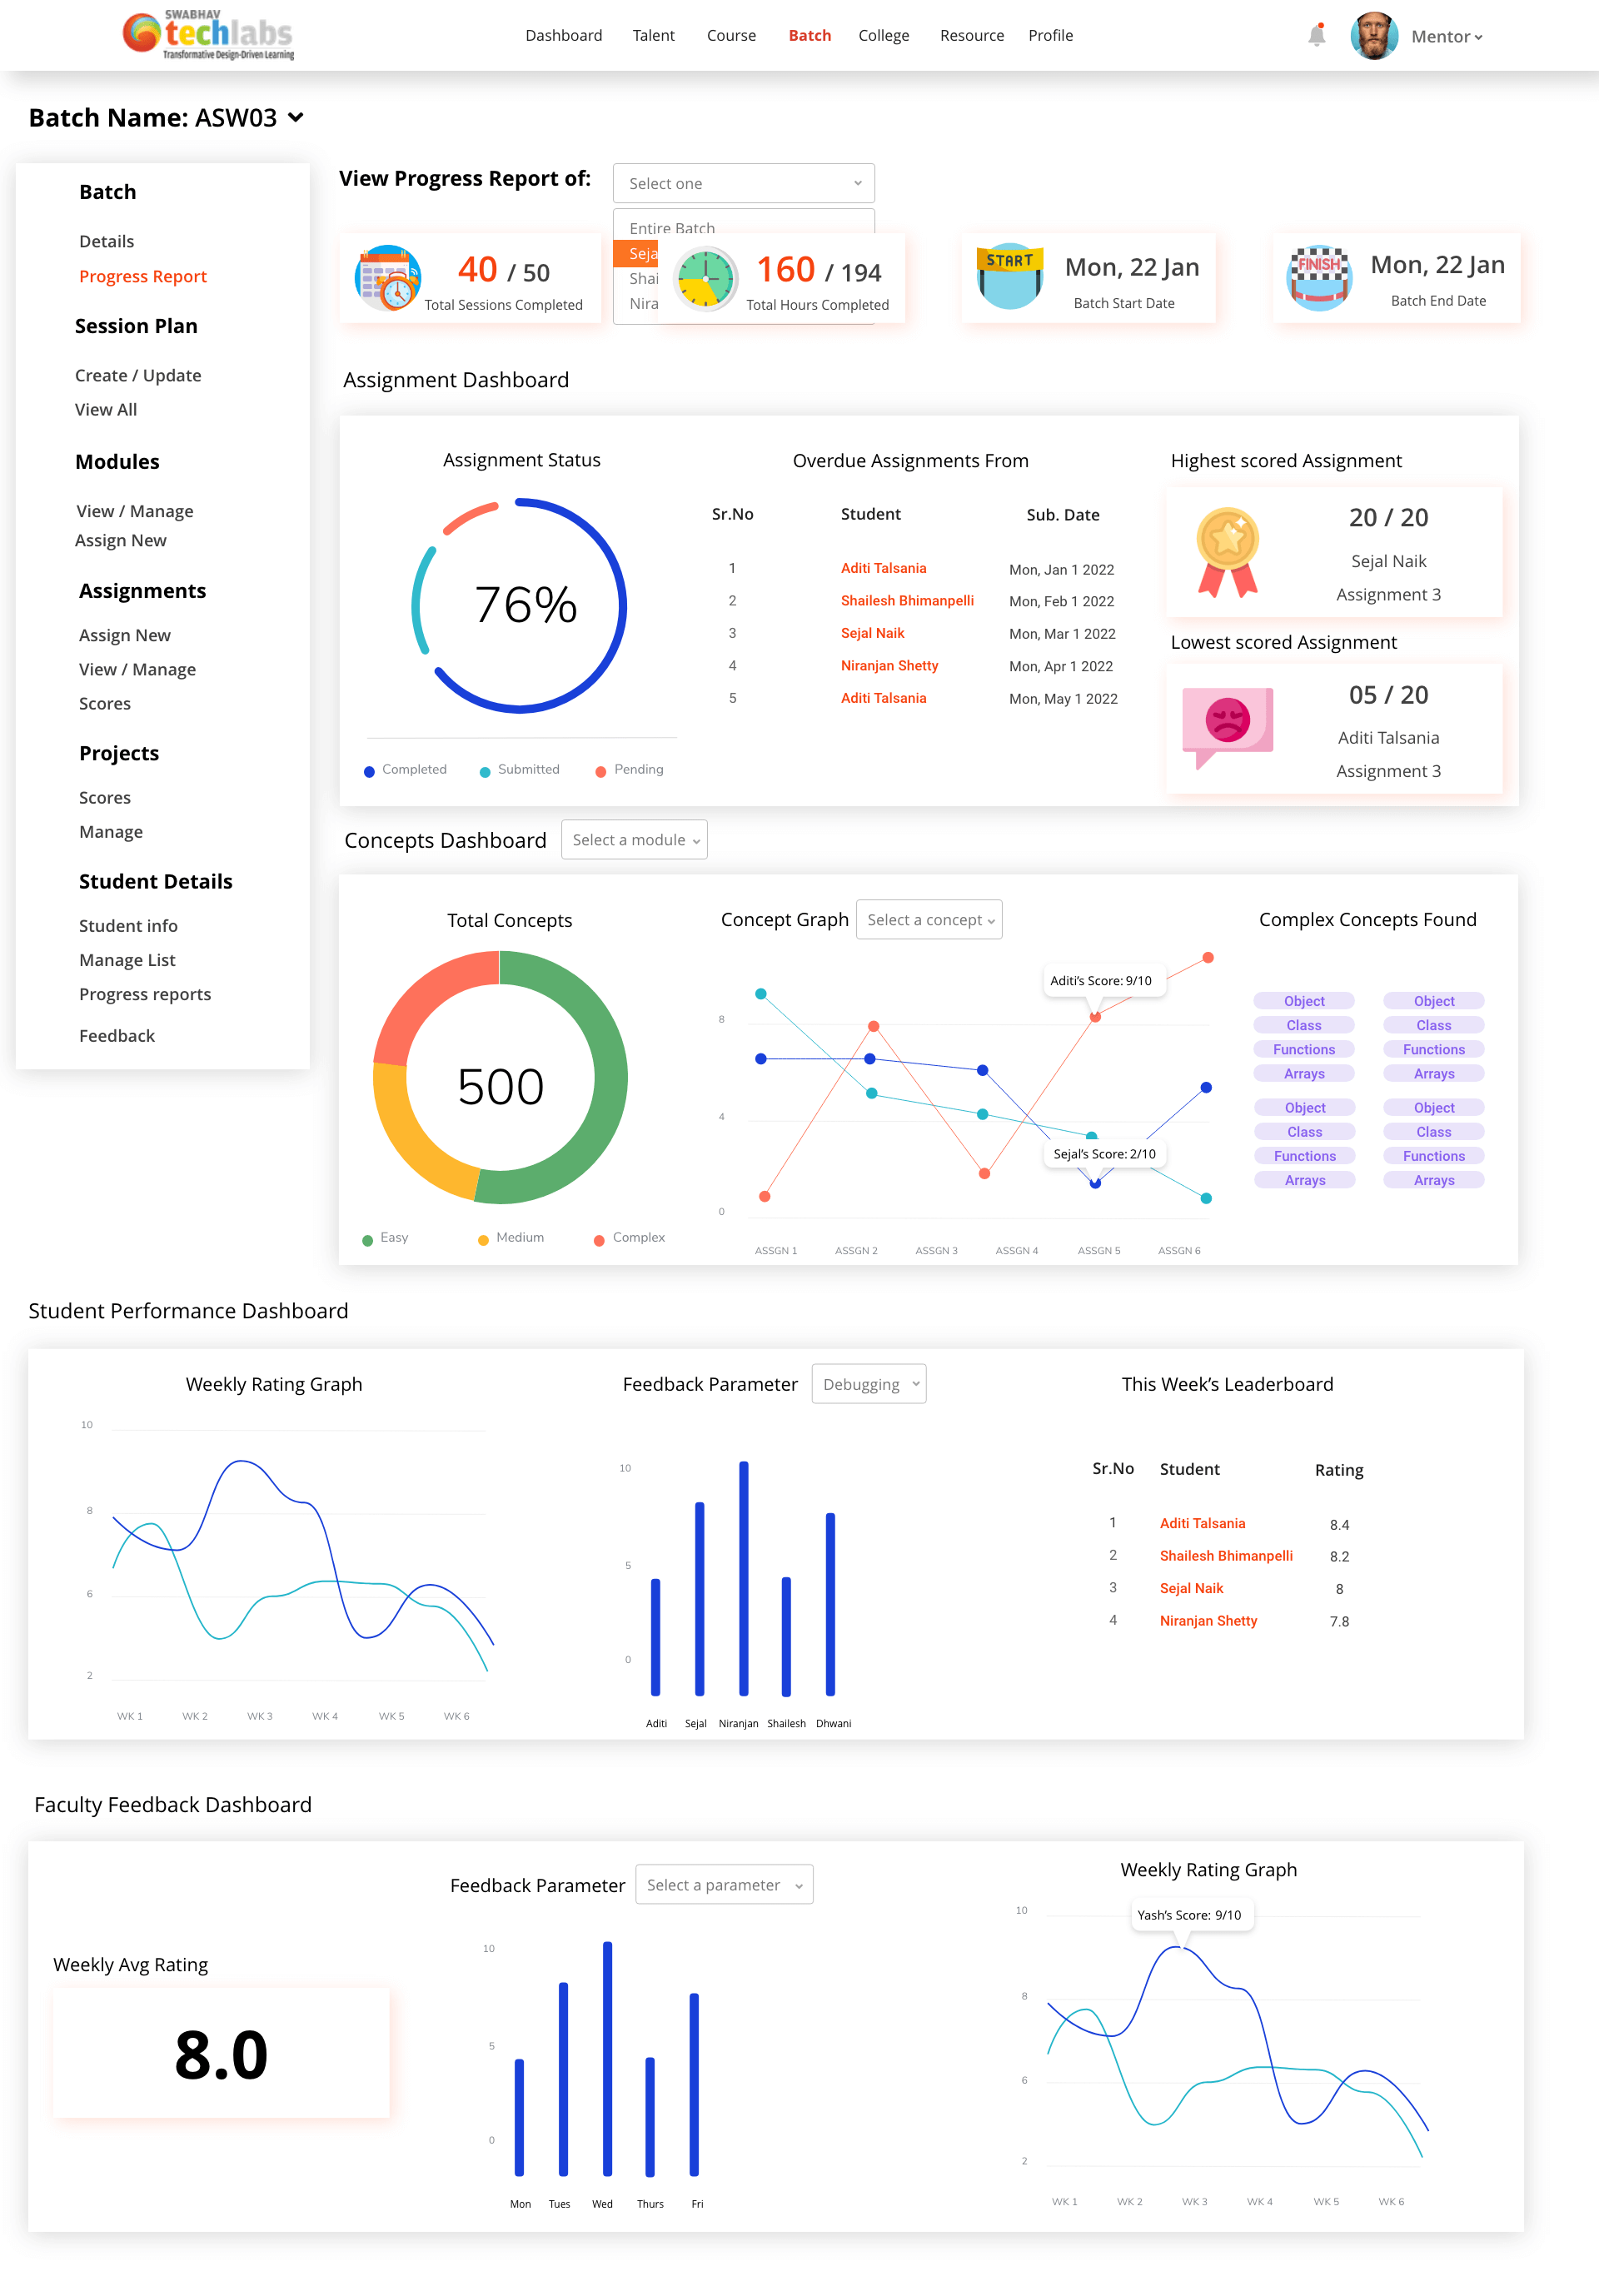The width and height of the screenshot is (1599, 2296).
Task: Change the Debugging feedback parameter dropdown
Action: [x=868, y=1383]
